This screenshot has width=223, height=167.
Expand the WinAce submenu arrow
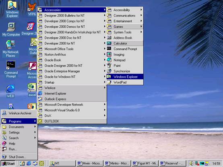pos(105,88)
